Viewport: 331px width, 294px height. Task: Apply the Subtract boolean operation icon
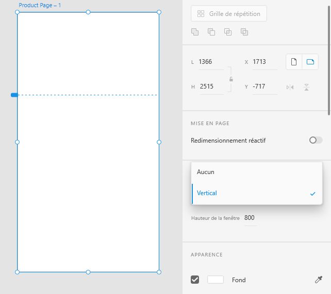[211, 32]
